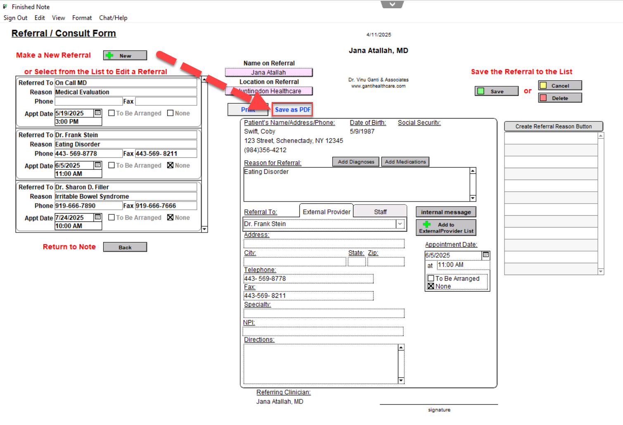Expand the Dr. Frank Stein provider dropdown
Viewport: 623px width, 425px height.
[x=400, y=224]
